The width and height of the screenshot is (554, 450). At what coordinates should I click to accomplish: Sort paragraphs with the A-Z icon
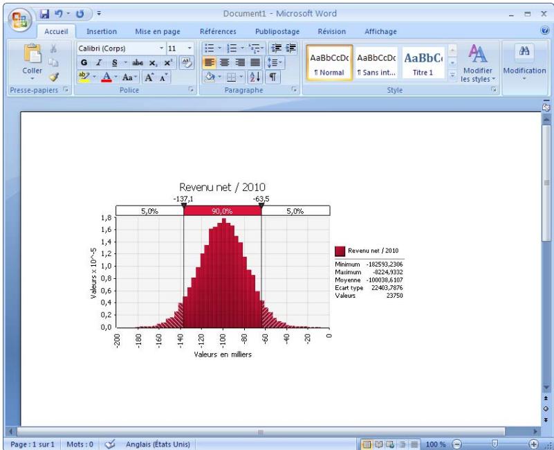(x=255, y=77)
